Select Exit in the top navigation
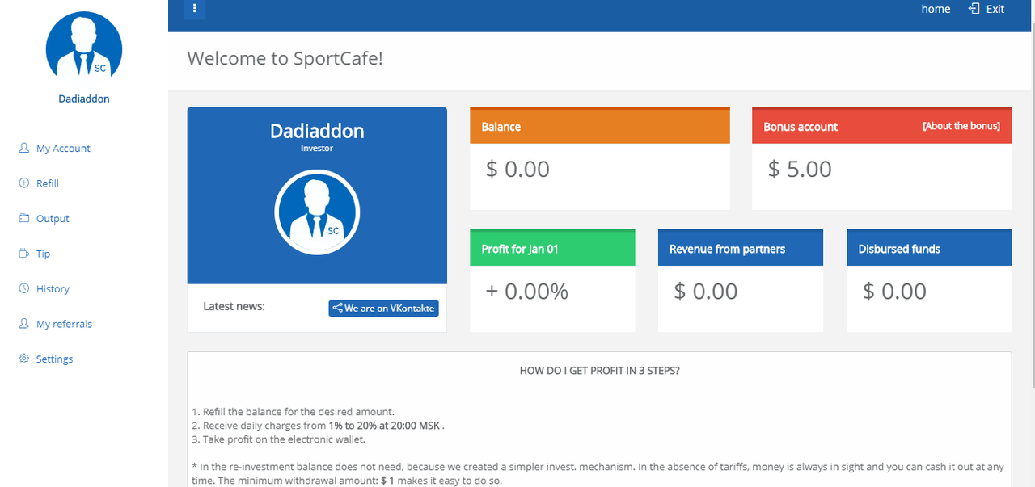Screen dimensions: 1035x487 [995, 9]
